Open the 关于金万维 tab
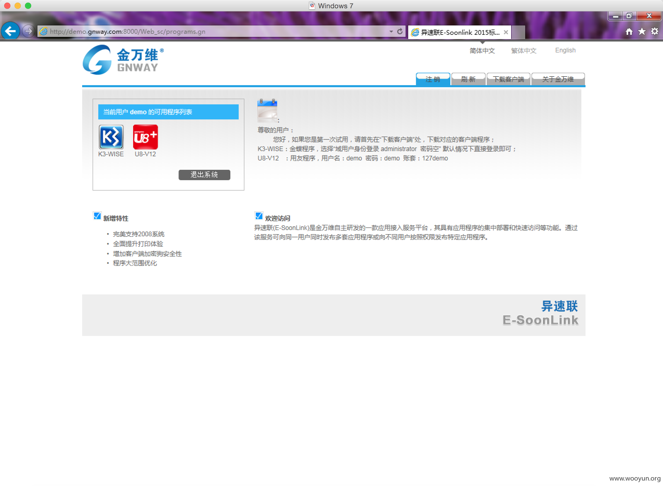 tap(558, 79)
